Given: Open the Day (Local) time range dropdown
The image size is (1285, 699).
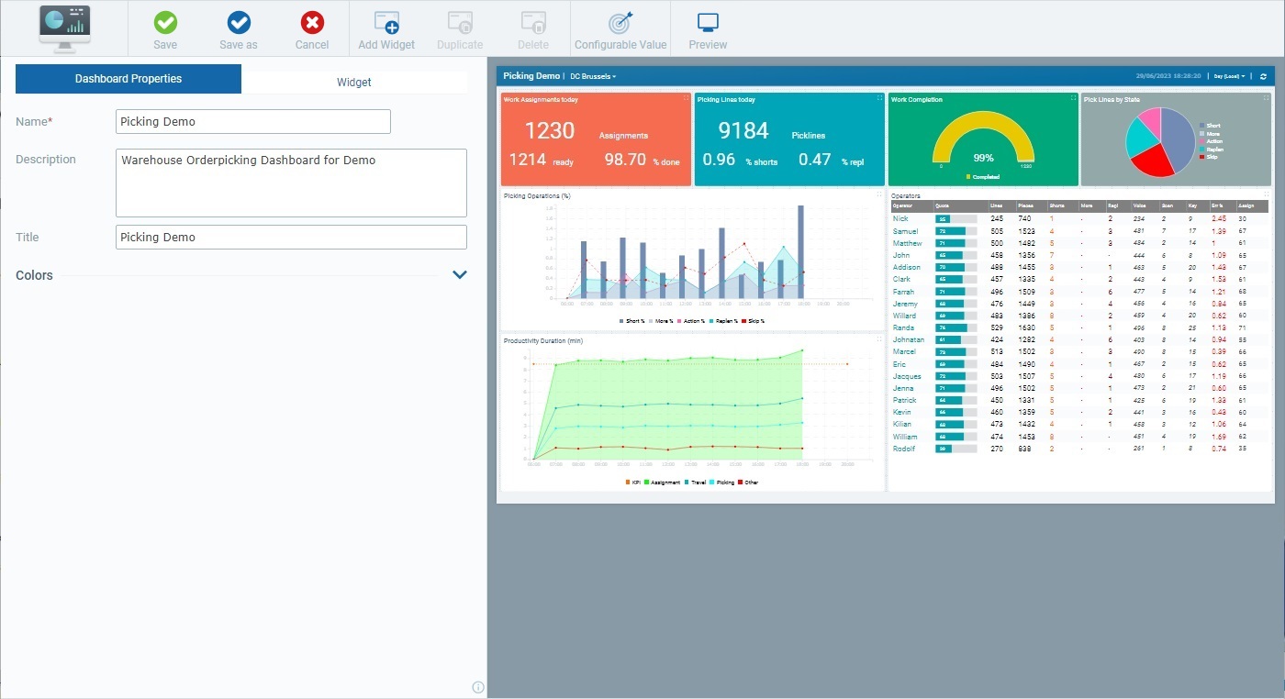Looking at the screenshot, I should 1227,76.
